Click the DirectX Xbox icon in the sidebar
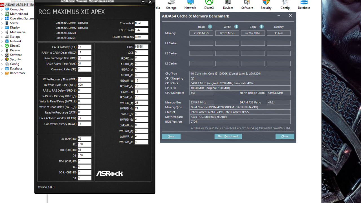Screen dimensions: 361x203 pyautogui.click(x=7, y=46)
